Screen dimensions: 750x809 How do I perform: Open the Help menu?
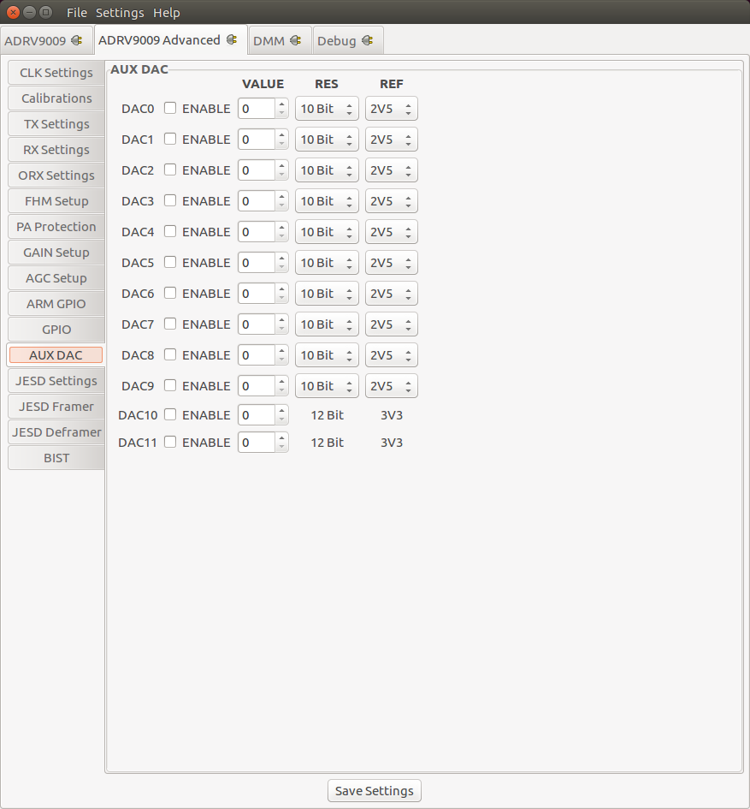[166, 12]
